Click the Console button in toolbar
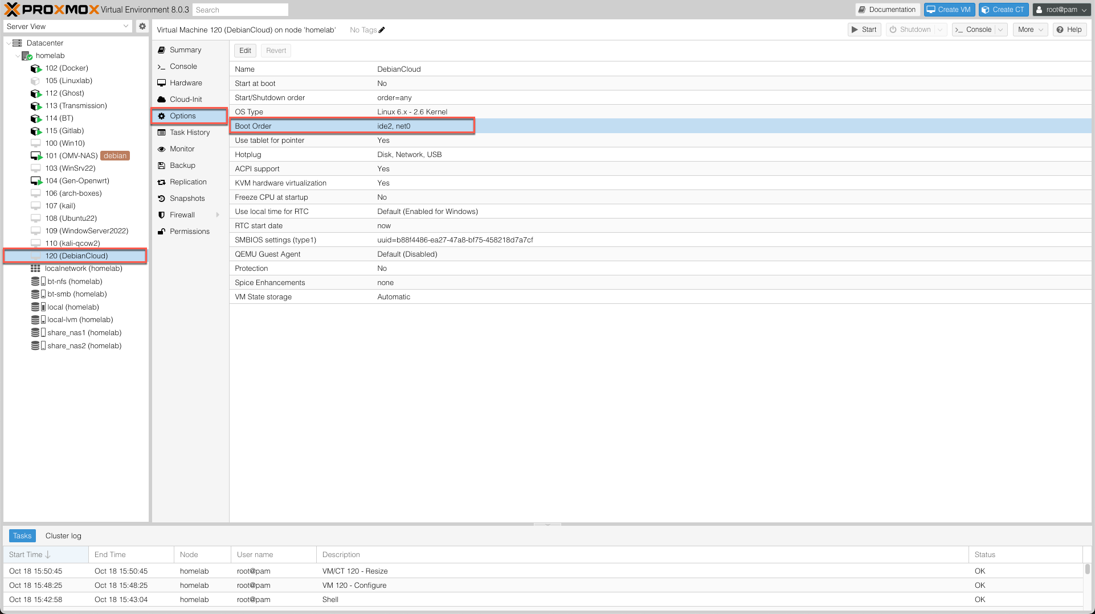 coord(974,30)
